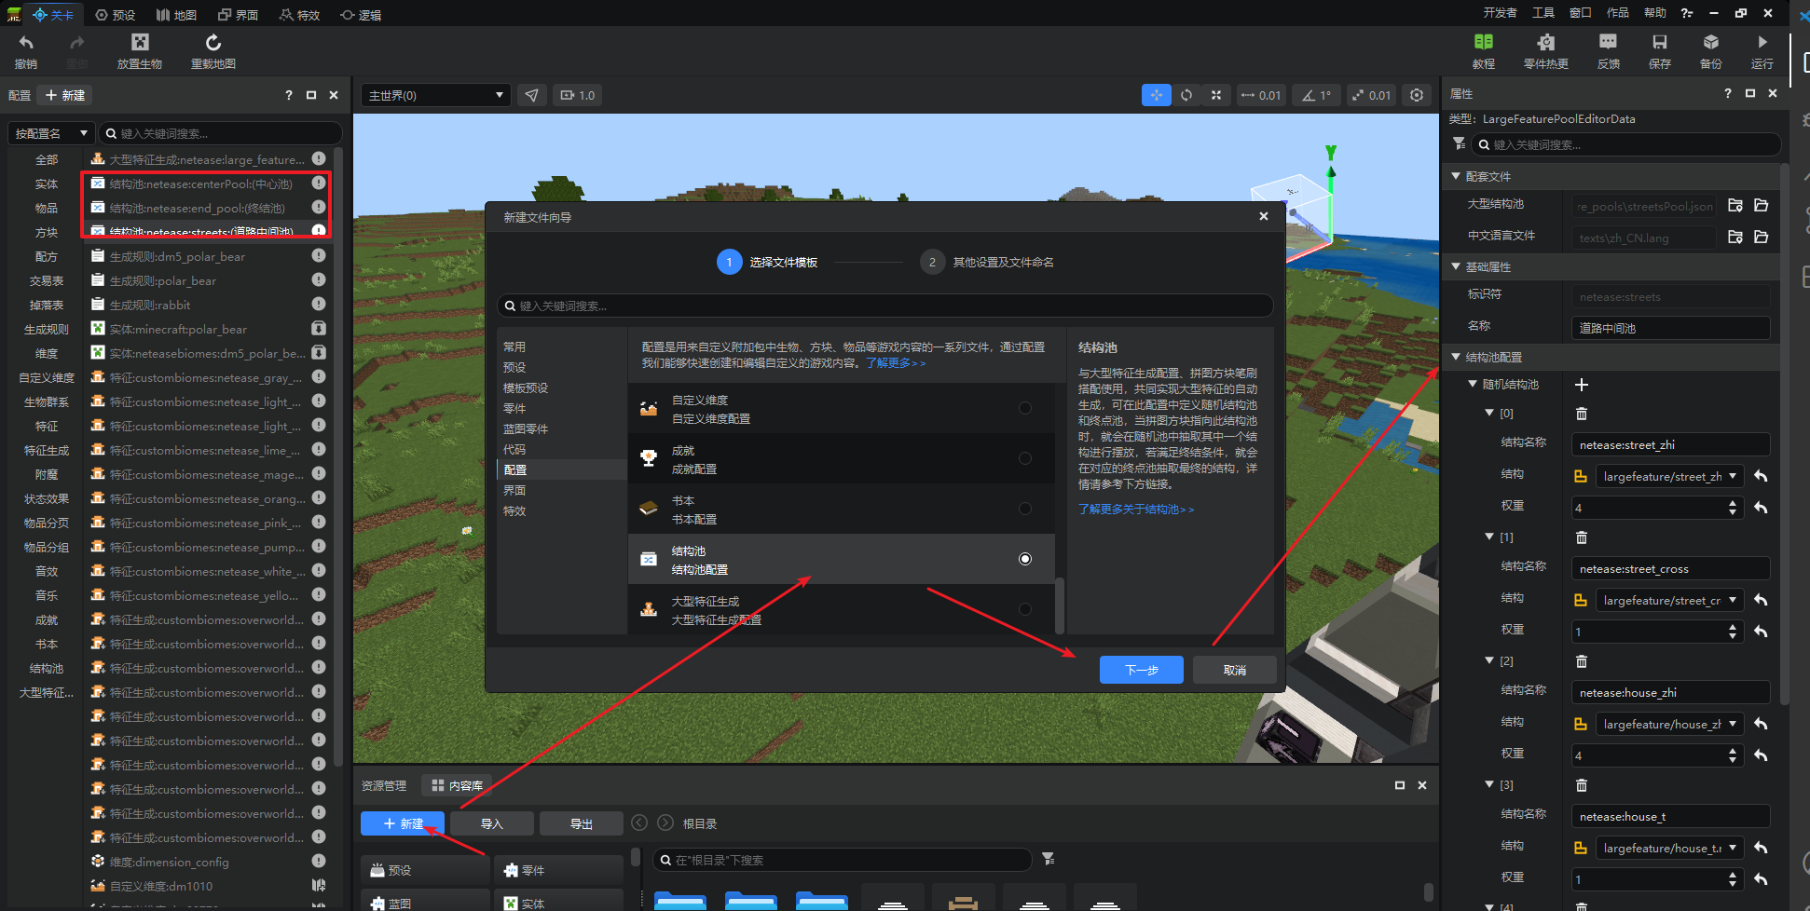Viewport: 1810px width, 911px height.
Task: Click the resource search filter icon
Action: click(1048, 859)
